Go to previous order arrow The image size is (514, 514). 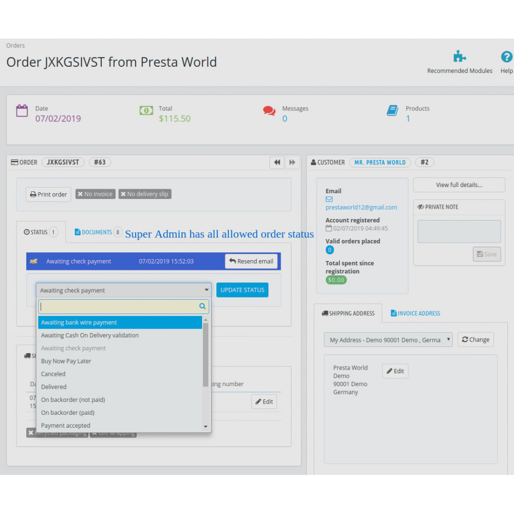coord(277,162)
